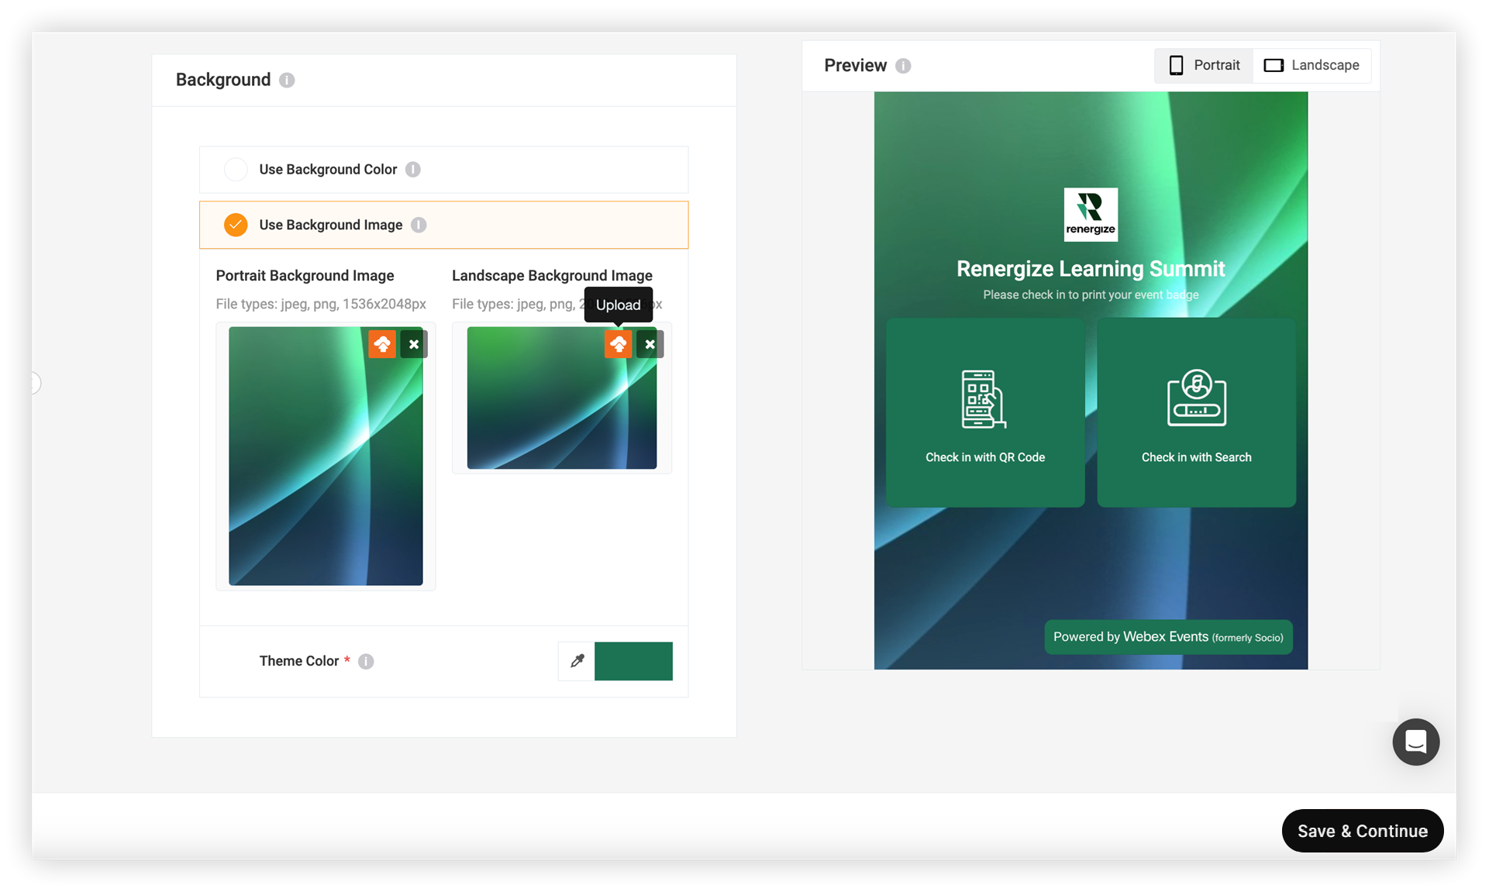Click 'Portrait Background Image' label

pyautogui.click(x=305, y=275)
